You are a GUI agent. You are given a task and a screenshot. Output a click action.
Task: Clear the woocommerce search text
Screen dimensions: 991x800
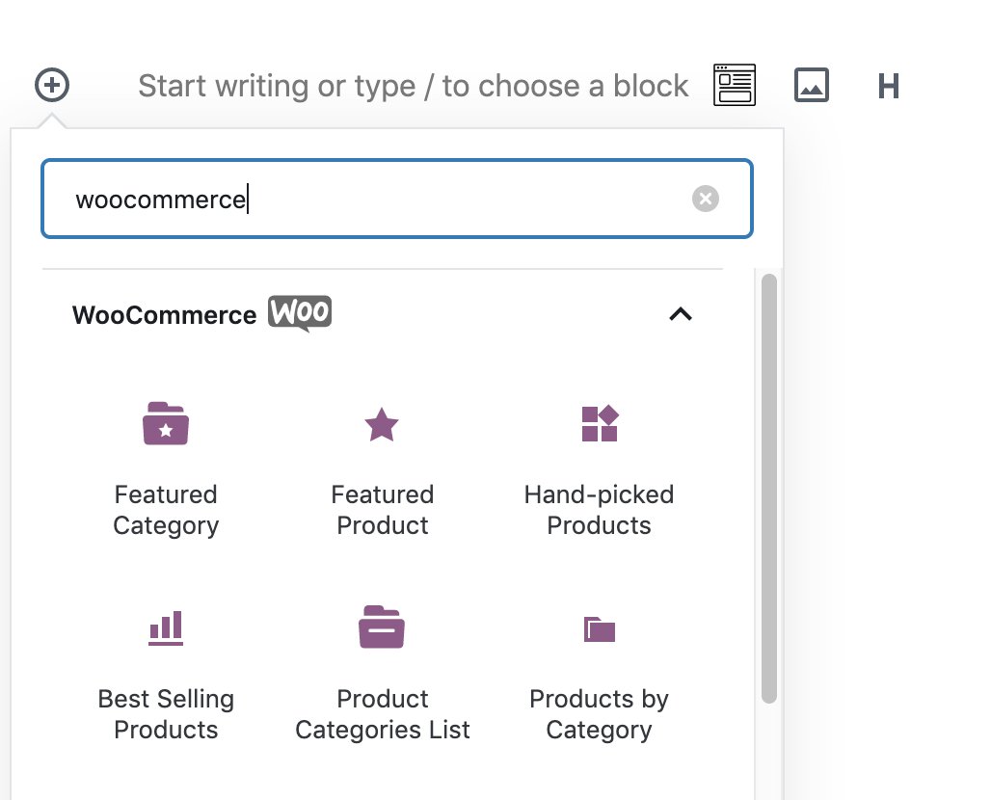point(706,199)
